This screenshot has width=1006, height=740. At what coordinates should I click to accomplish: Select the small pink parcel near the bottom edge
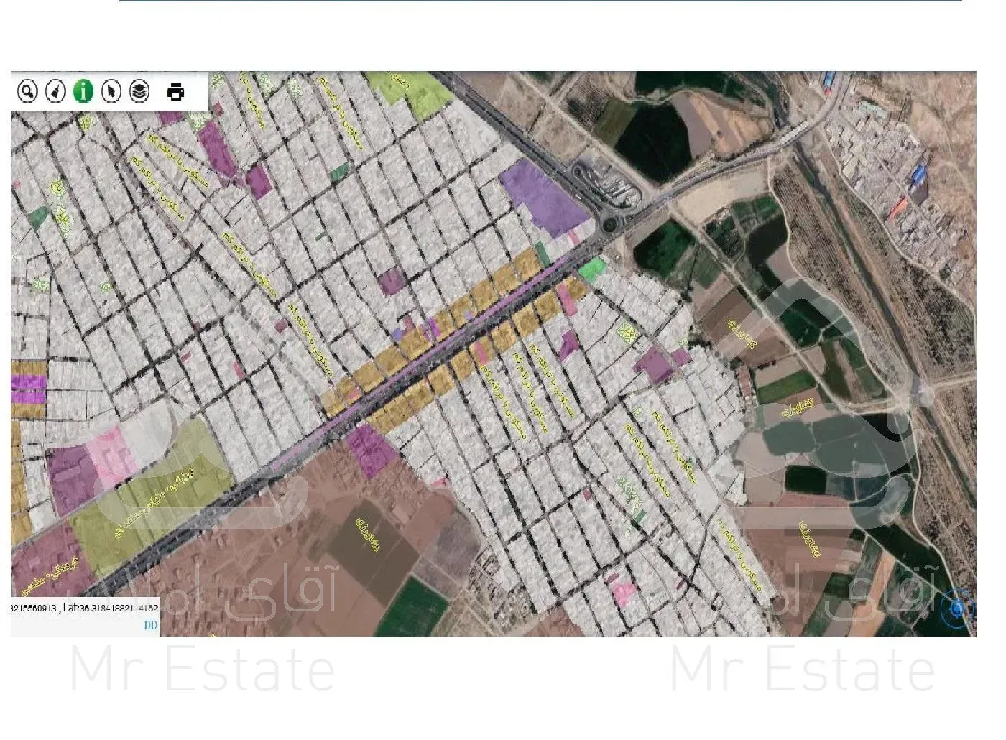tap(624, 593)
